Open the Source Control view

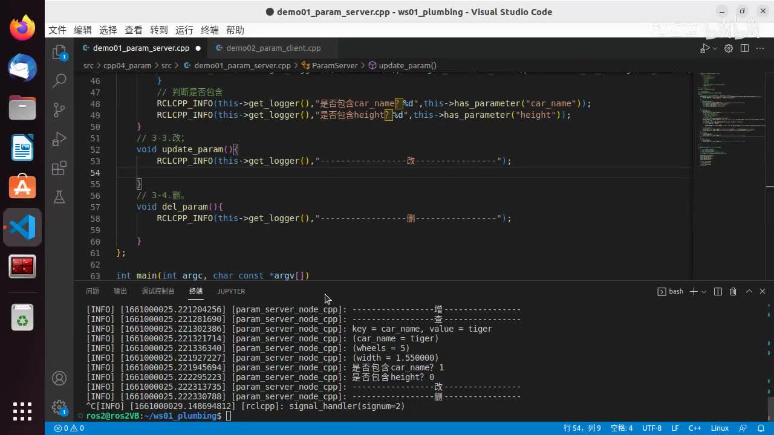pos(59,109)
